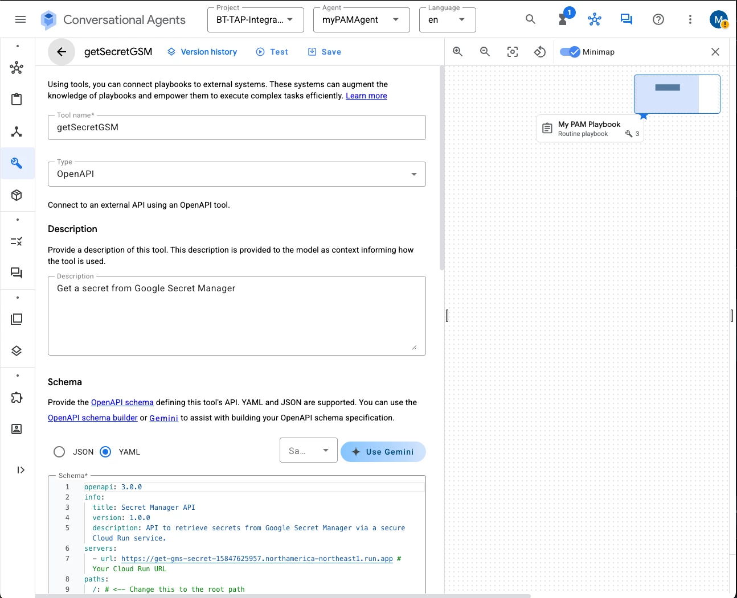This screenshot has width=737, height=598.
Task: Open the Type OpenAPI dropdown
Action: [x=237, y=174]
